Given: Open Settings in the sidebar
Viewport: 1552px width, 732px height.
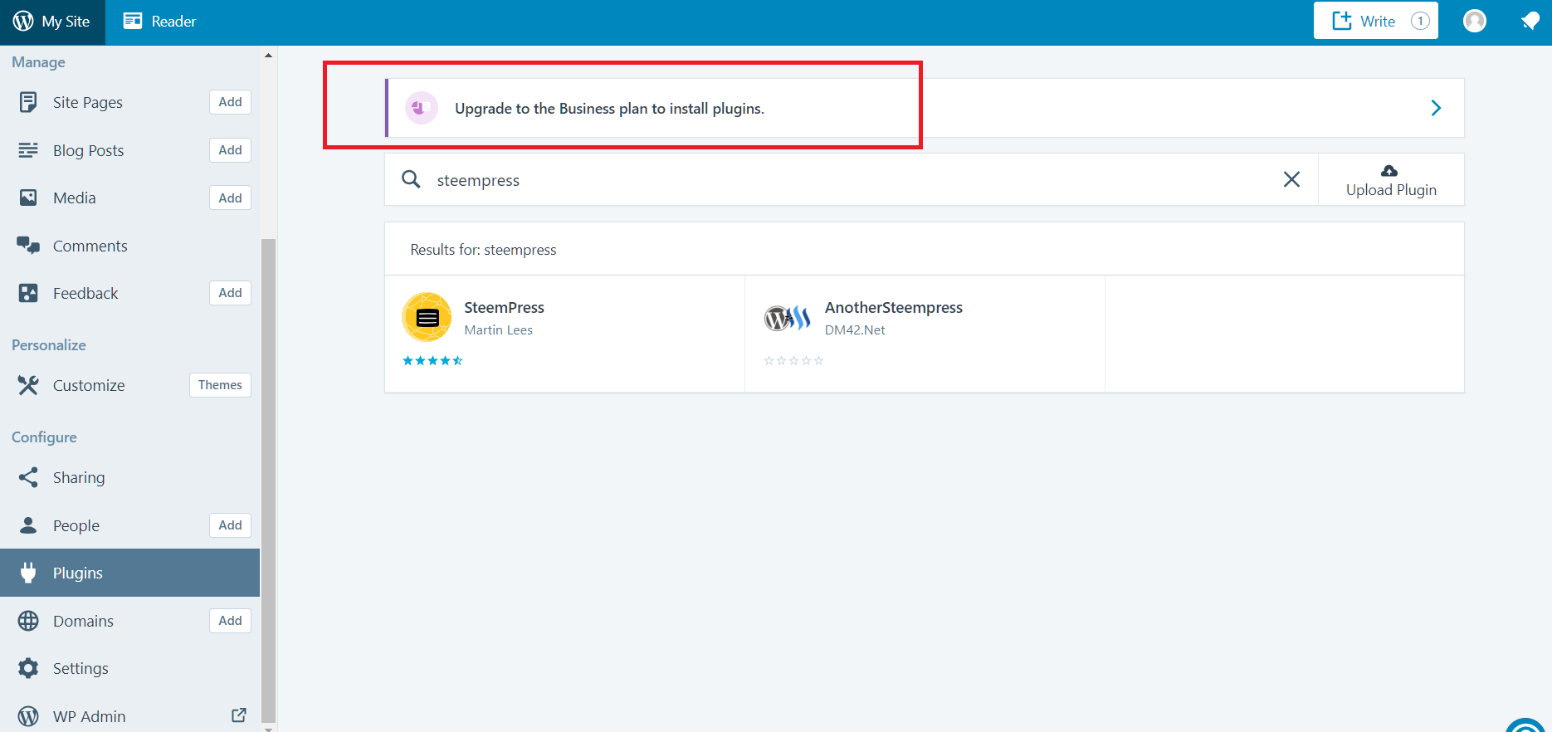Looking at the screenshot, I should 81,668.
